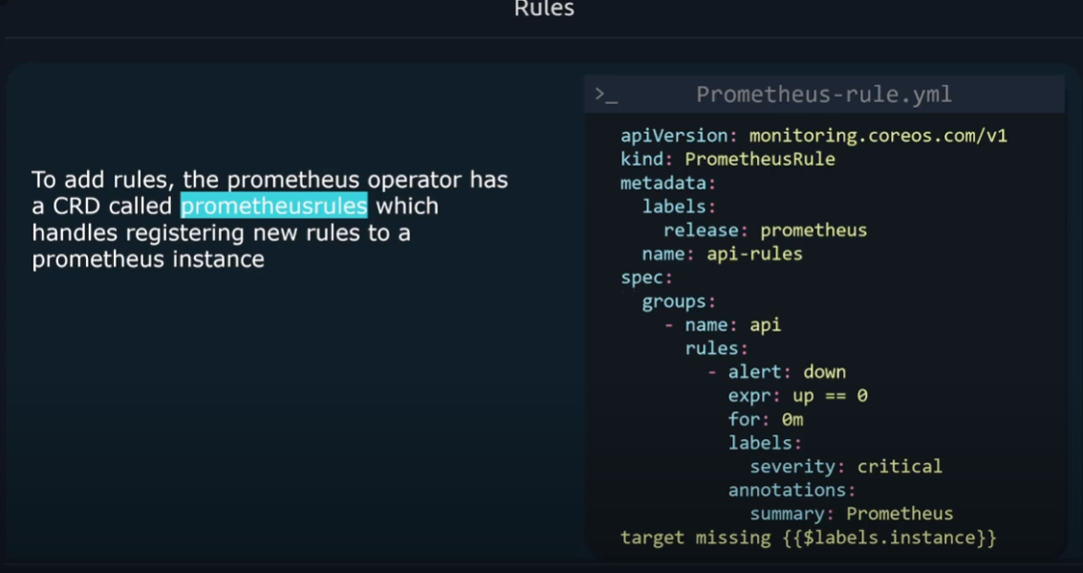Click the Prometheus-rule.yml file title
The width and height of the screenshot is (1083, 573).
[823, 95]
